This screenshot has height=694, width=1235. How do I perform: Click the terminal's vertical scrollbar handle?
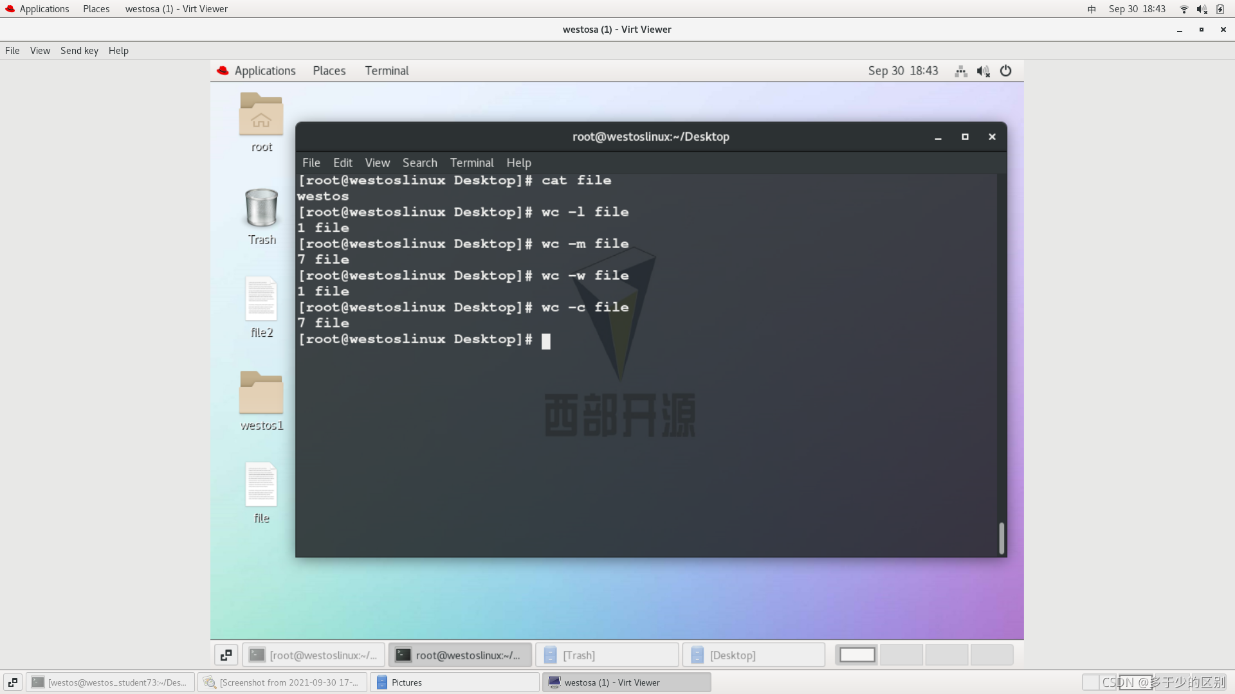[x=1001, y=538]
